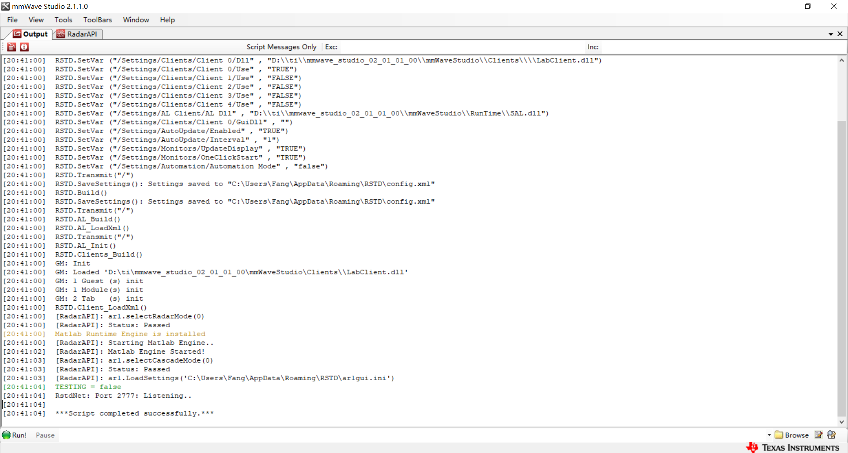848x453 pixels.
Task: Click the 'RSTD.AL_LoadXml()' log line
Action: coord(92,228)
